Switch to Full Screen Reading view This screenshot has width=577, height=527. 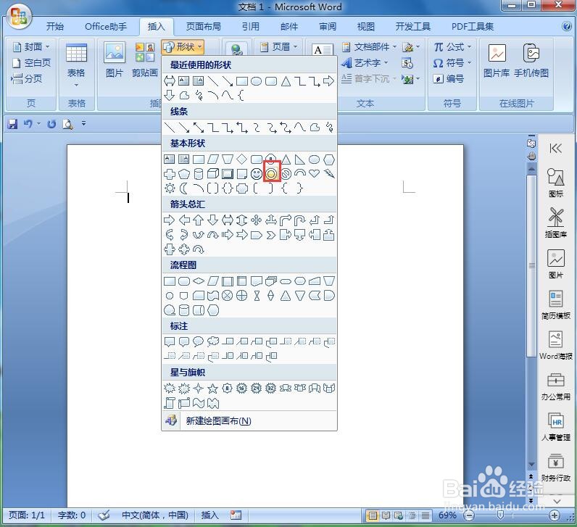pos(386,515)
